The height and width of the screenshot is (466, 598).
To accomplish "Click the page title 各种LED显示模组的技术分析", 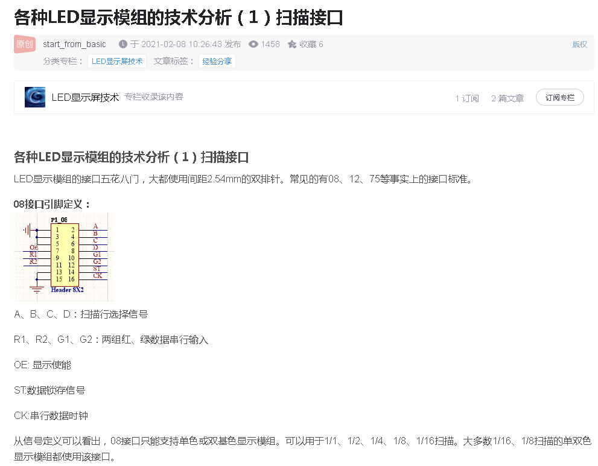I will (x=179, y=18).
